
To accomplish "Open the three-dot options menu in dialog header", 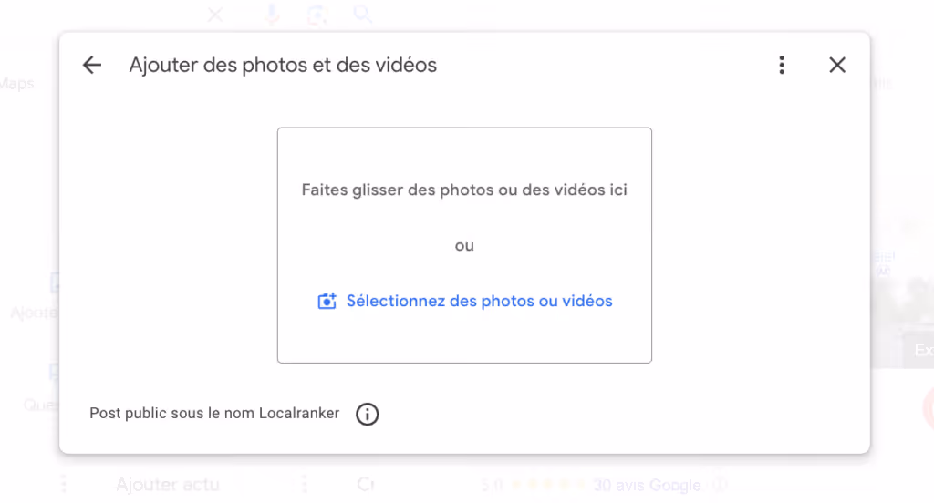I will [x=782, y=65].
